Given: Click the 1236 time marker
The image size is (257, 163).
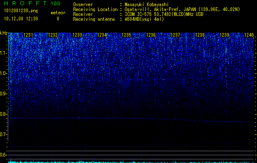Looking at the screenshot, I should 151,35.
